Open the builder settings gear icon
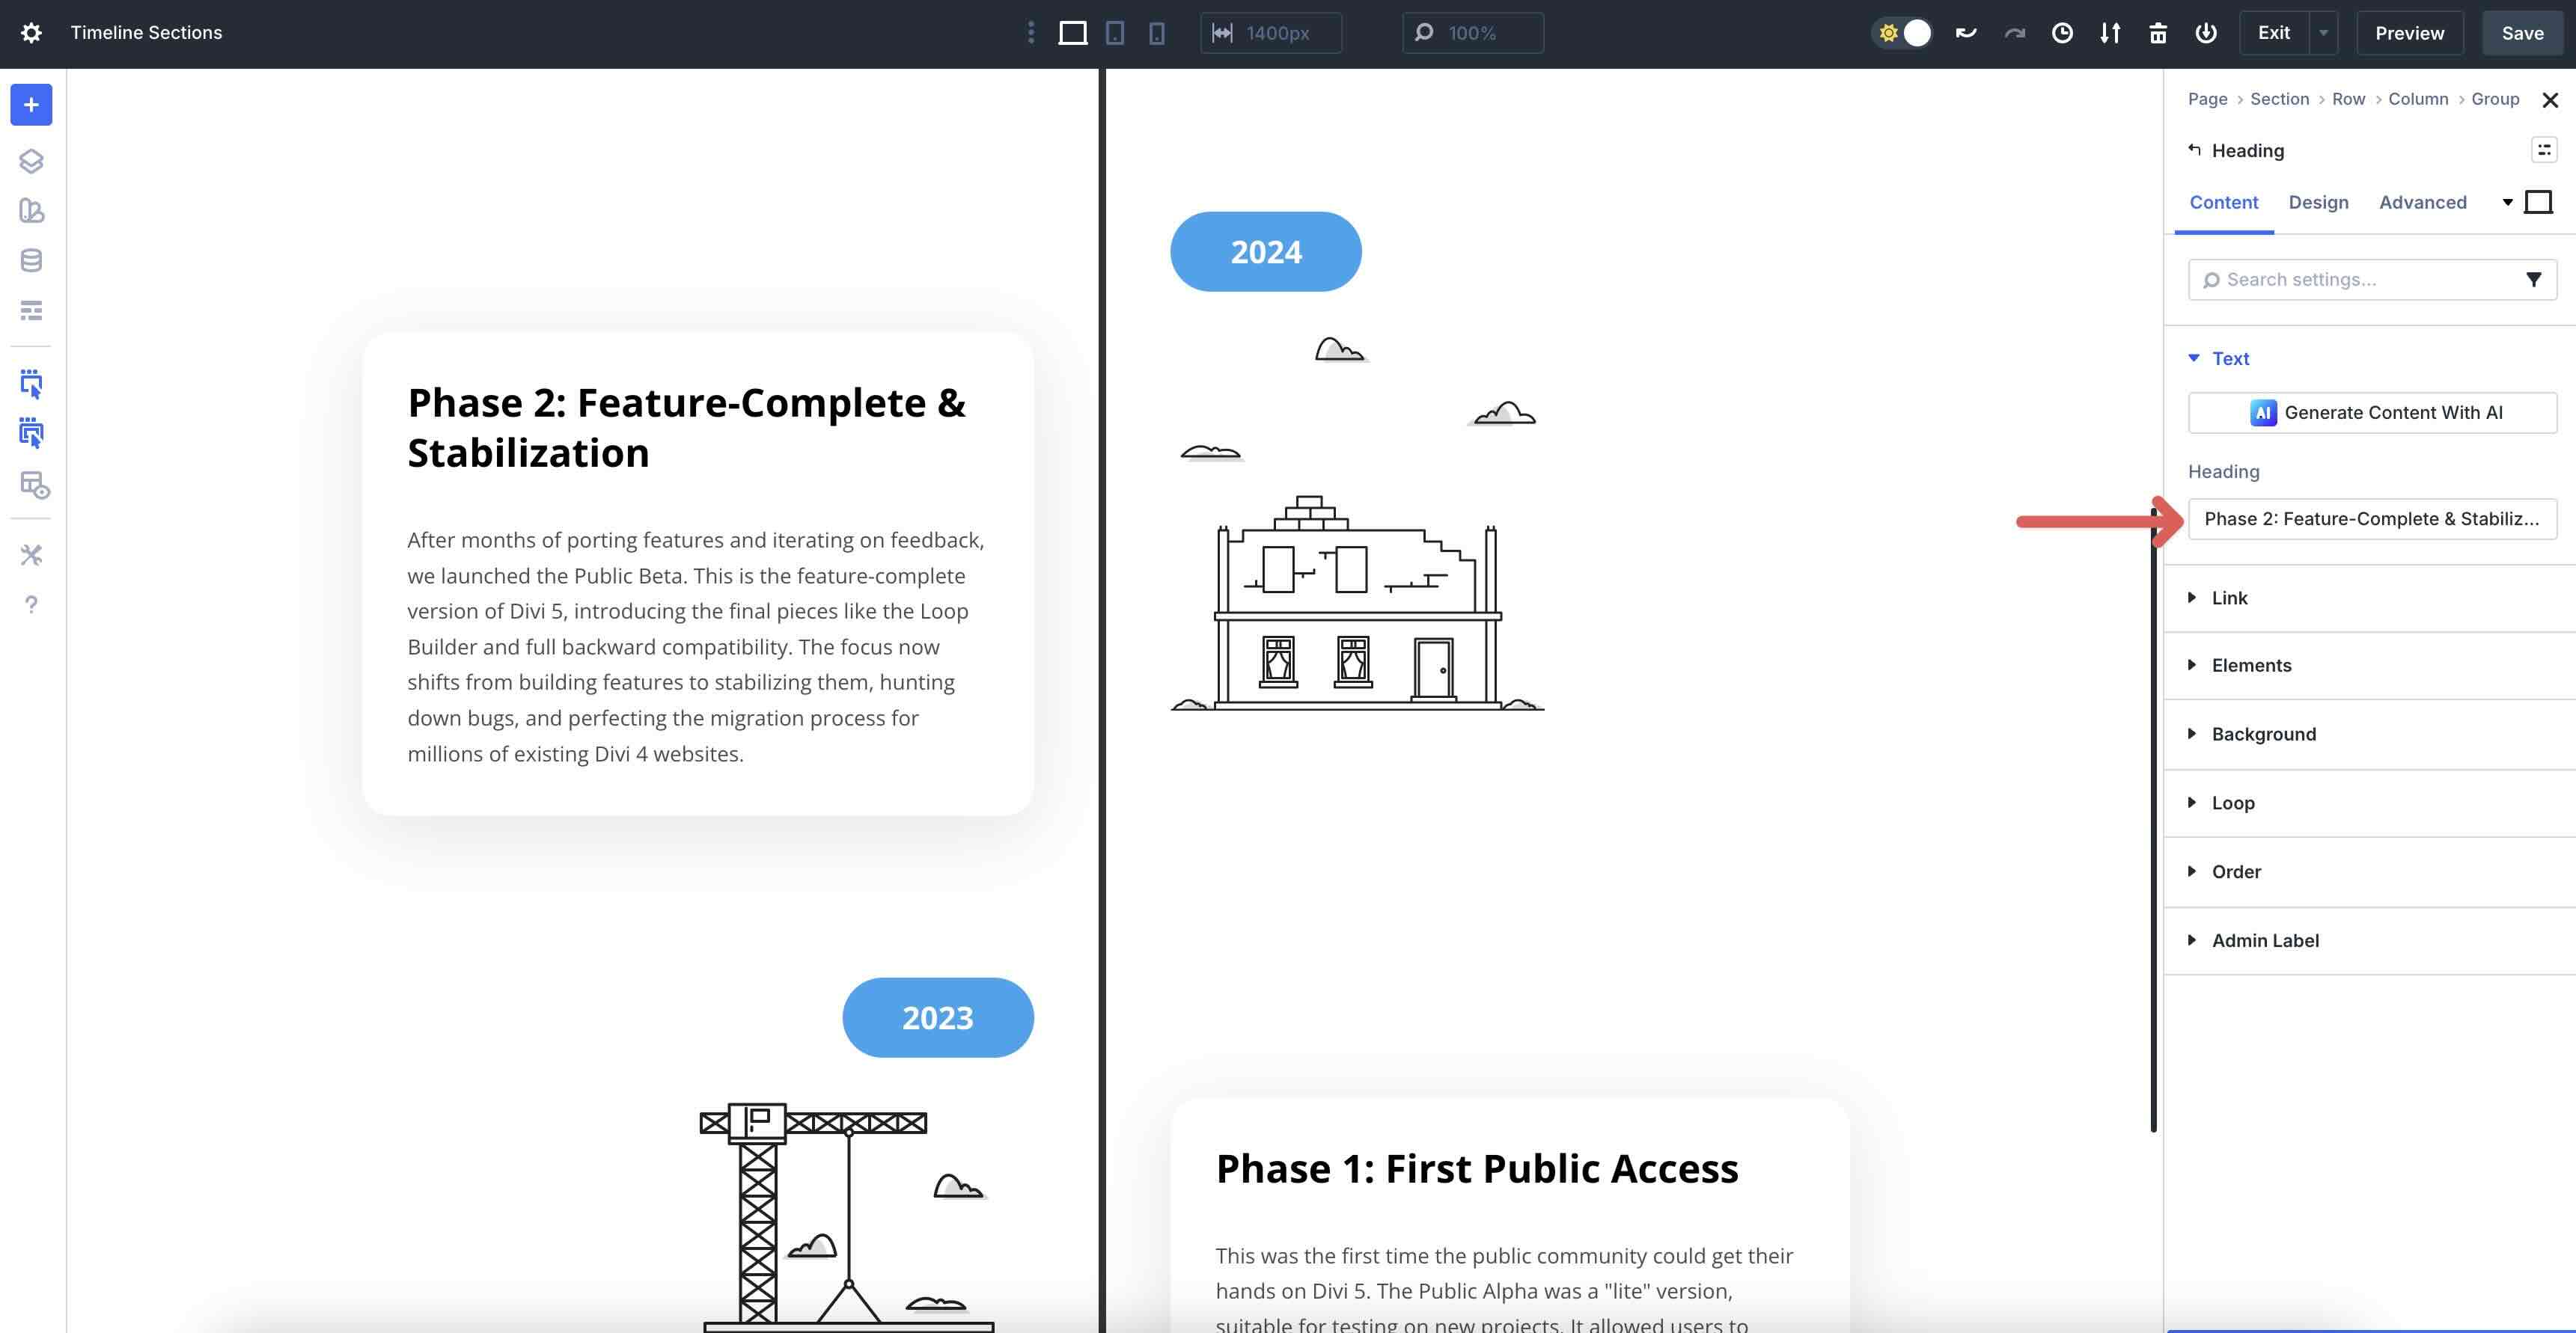2576x1333 pixels. click(x=31, y=33)
